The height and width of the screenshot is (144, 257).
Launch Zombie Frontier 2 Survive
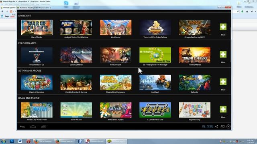pos(76,82)
